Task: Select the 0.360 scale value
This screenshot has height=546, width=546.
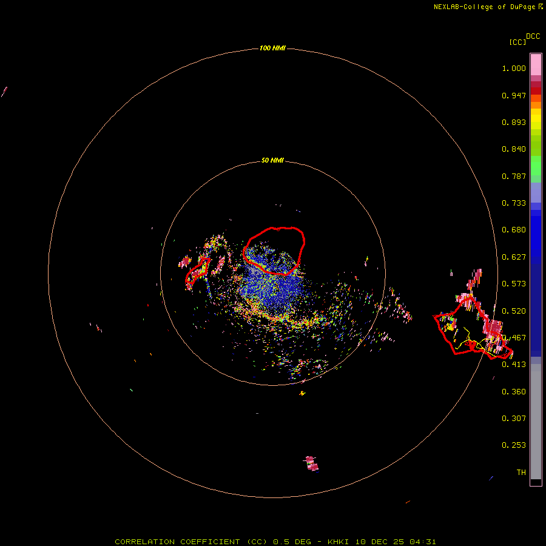Action: 514,392
